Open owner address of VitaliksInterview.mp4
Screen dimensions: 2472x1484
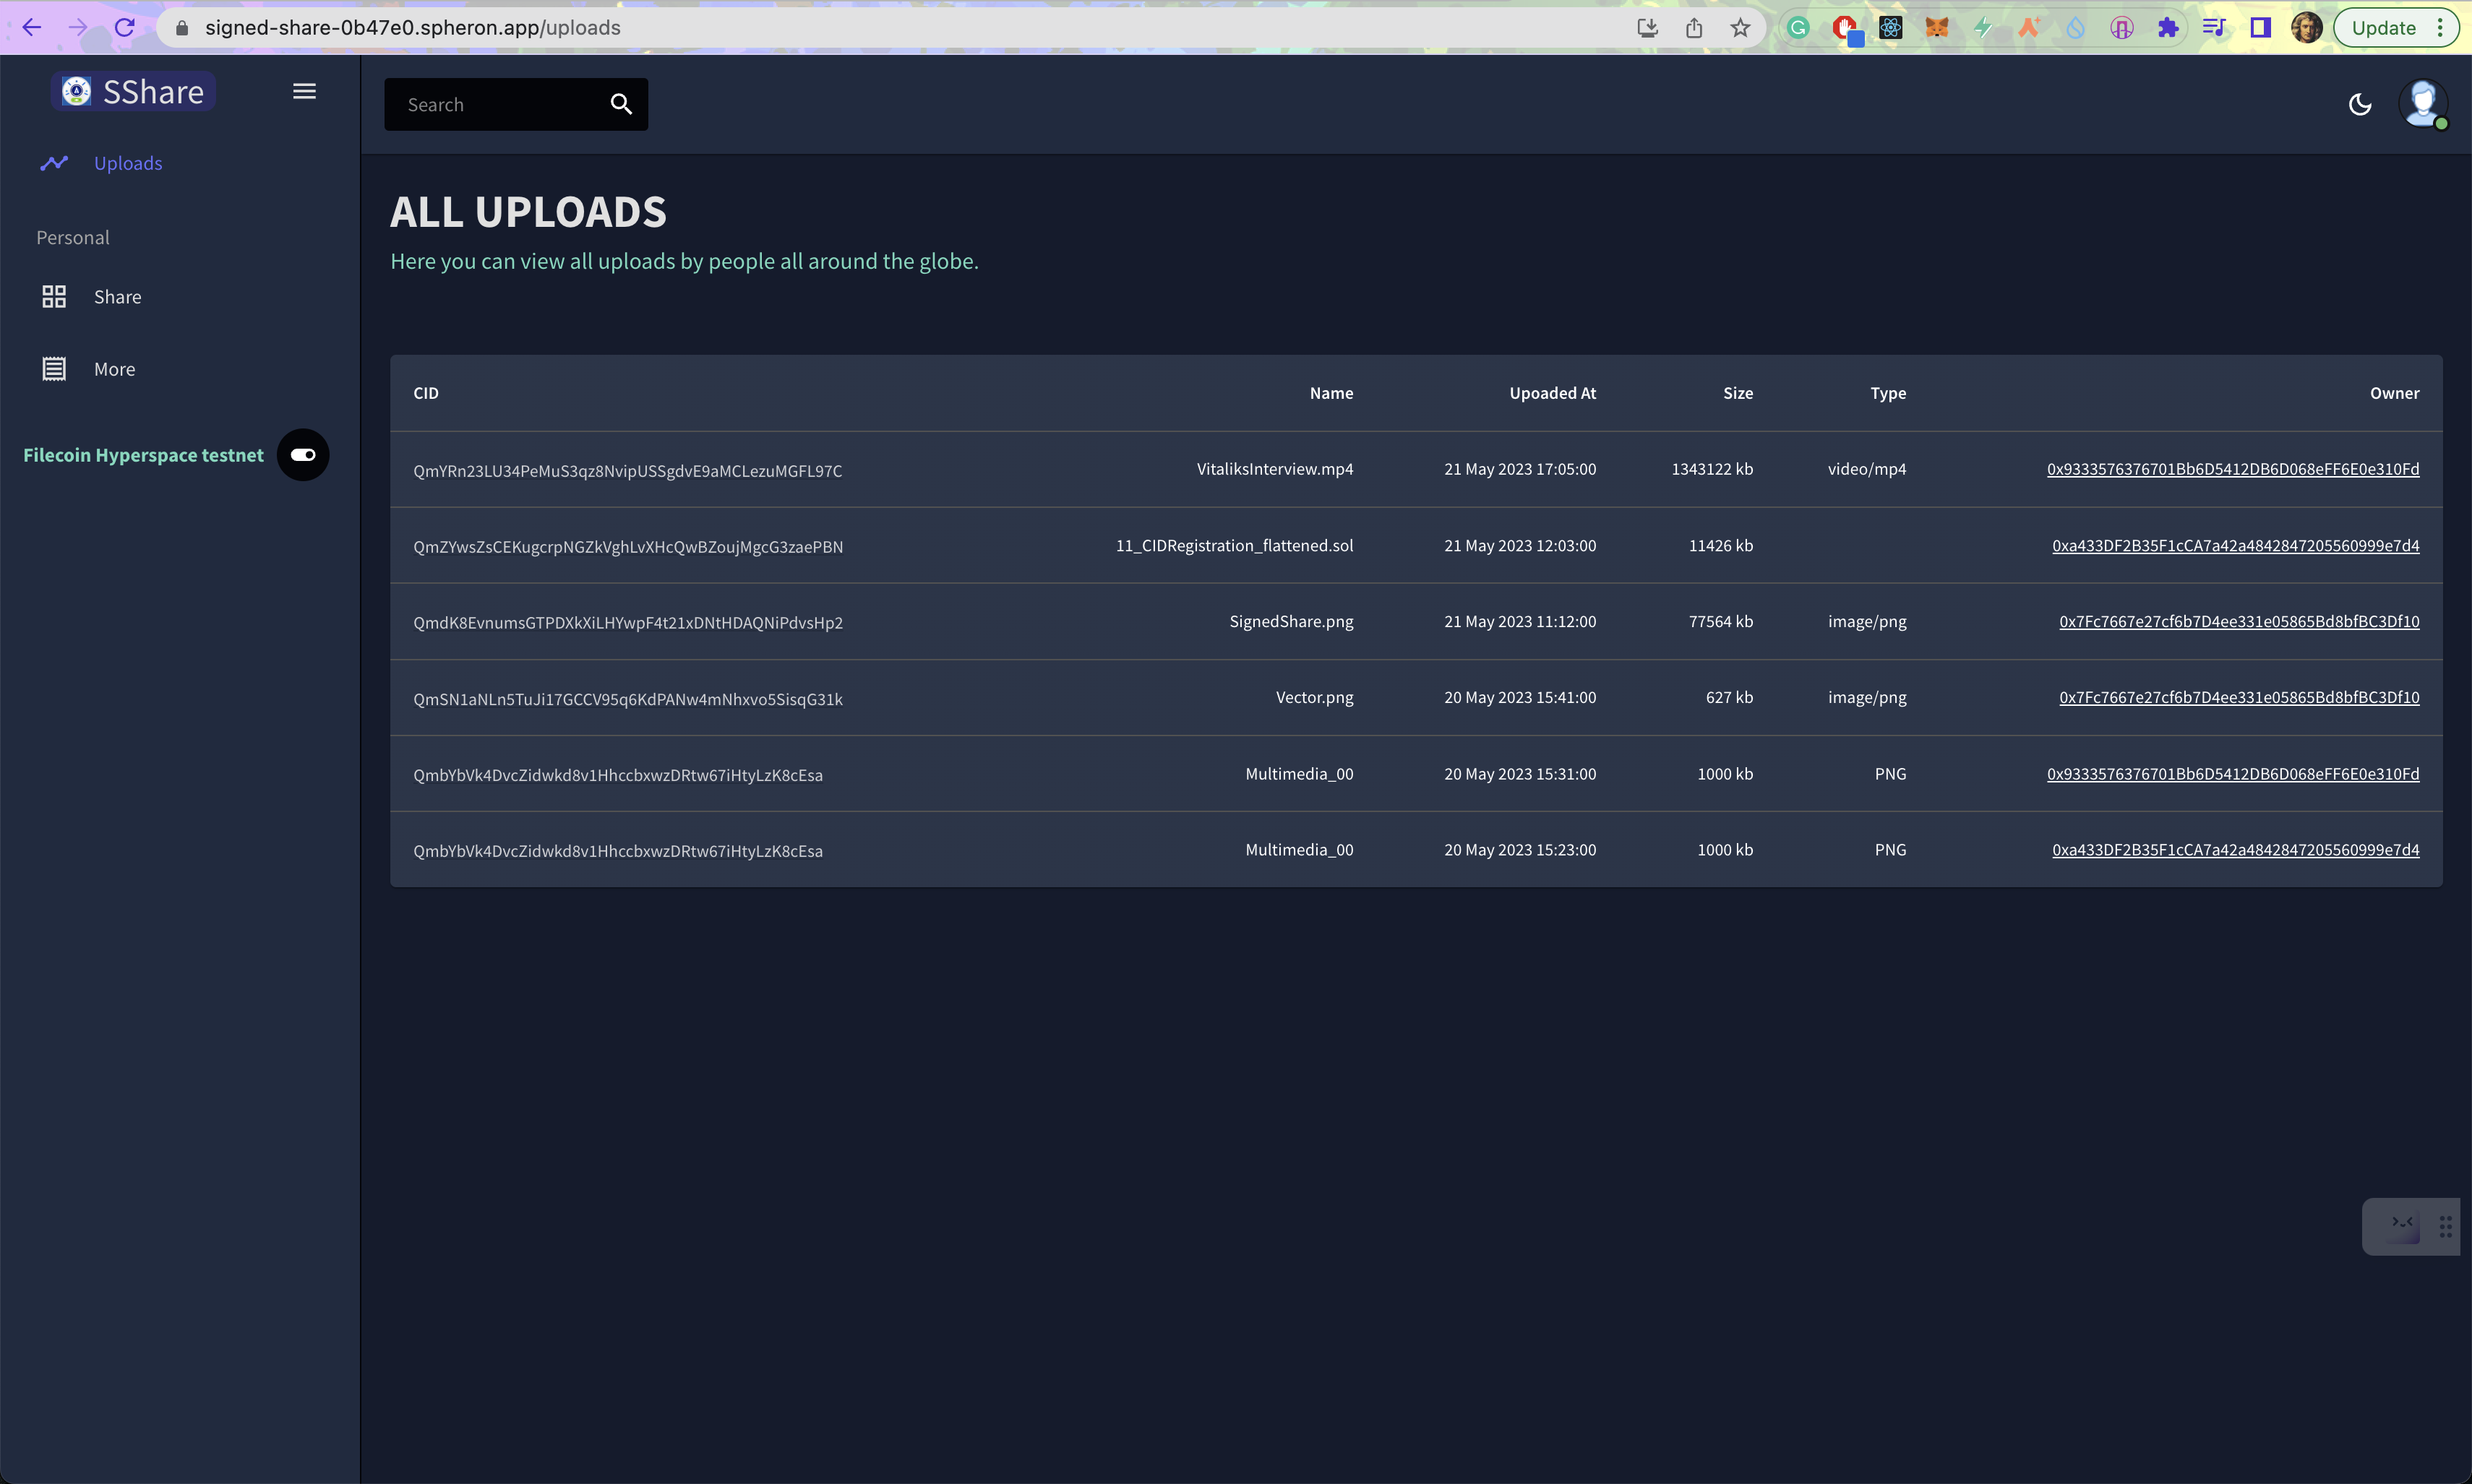(2232, 469)
